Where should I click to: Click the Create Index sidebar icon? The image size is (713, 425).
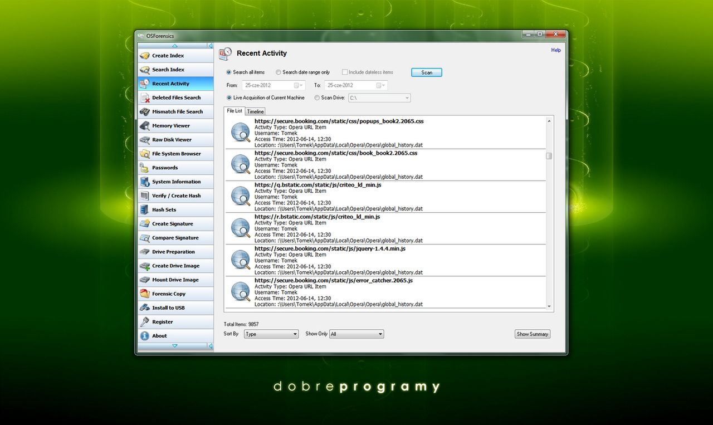coord(145,56)
